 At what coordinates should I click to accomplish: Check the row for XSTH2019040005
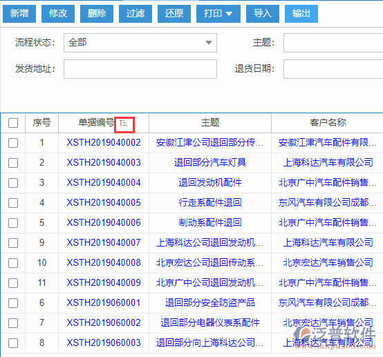coord(13,203)
